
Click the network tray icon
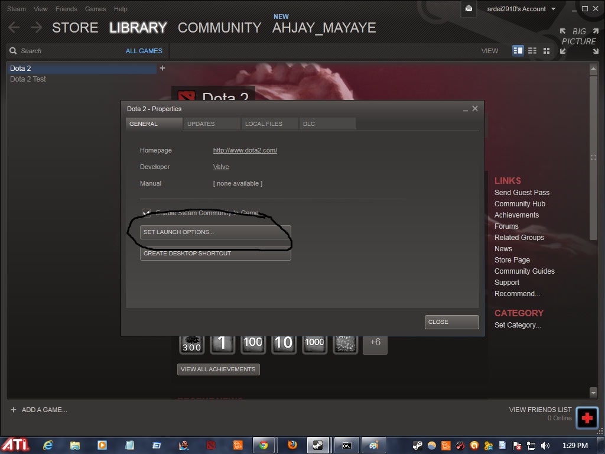coord(531,446)
